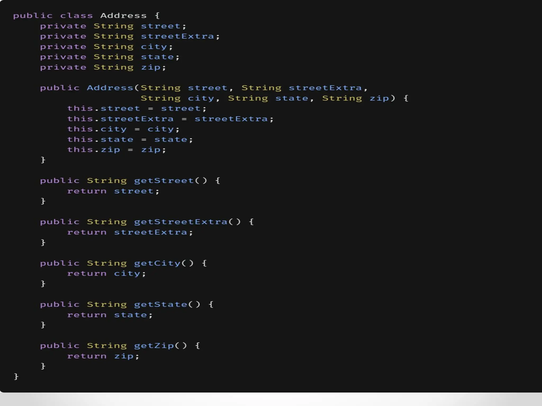Viewport: 542px width, 406px height.
Task: Click 'zip' in the private field declaration
Action: coord(151,67)
